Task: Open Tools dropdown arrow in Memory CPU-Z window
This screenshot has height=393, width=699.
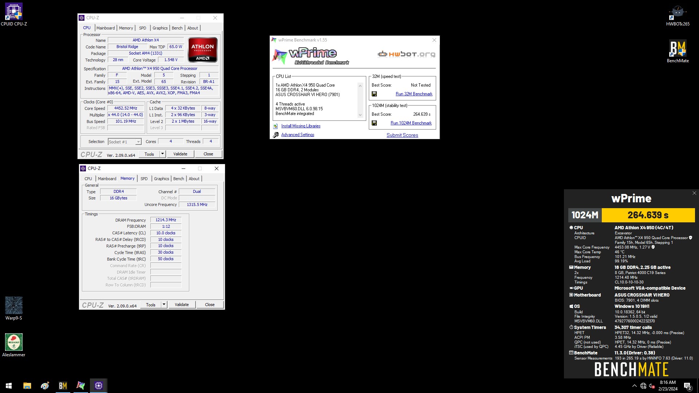Action: (x=164, y=305)
